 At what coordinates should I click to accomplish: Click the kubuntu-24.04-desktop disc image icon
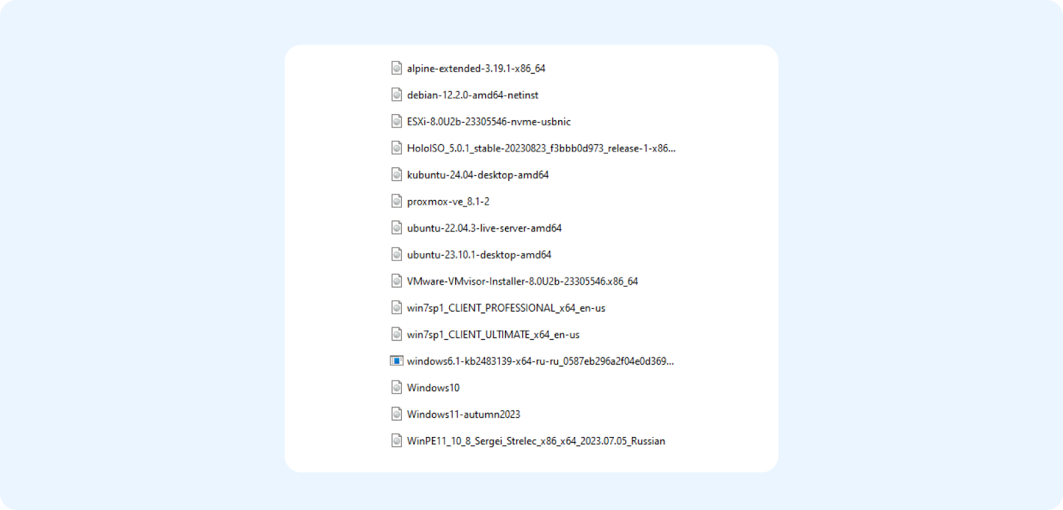397,174
